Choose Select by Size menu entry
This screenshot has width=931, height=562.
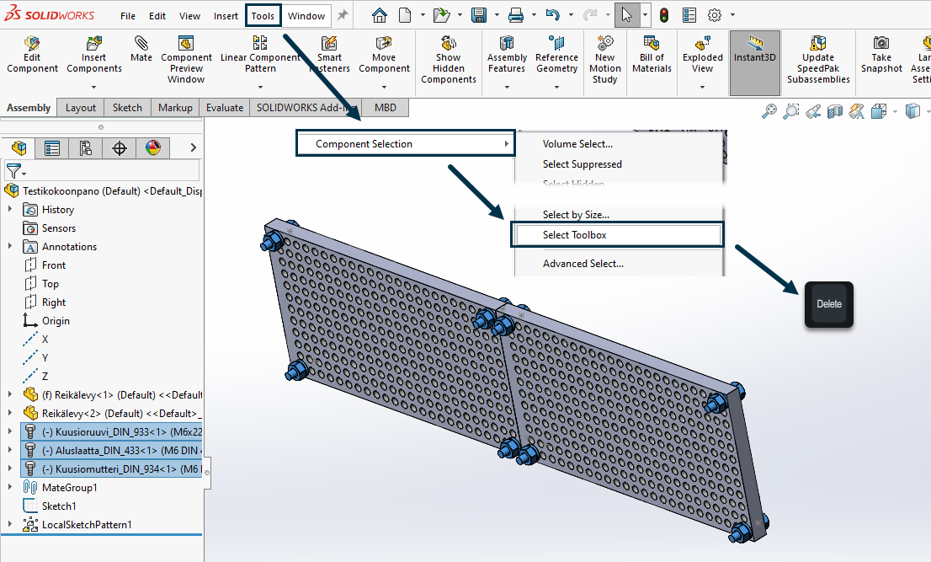pyautogui.click(x=576, y=215)
